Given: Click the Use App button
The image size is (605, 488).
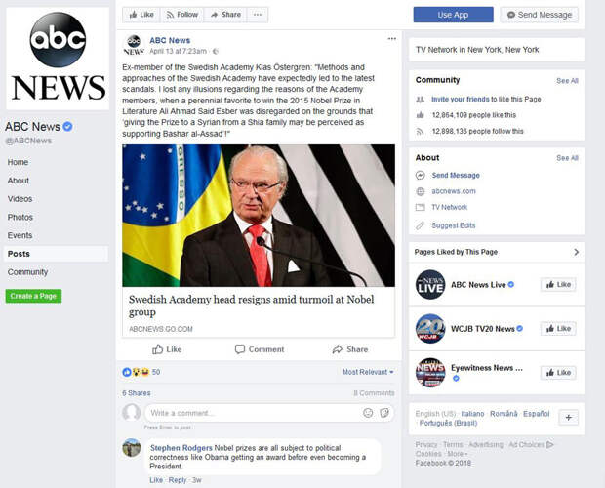Looking at the screenshot, I should pyautogui.click(x=453, y=15).
